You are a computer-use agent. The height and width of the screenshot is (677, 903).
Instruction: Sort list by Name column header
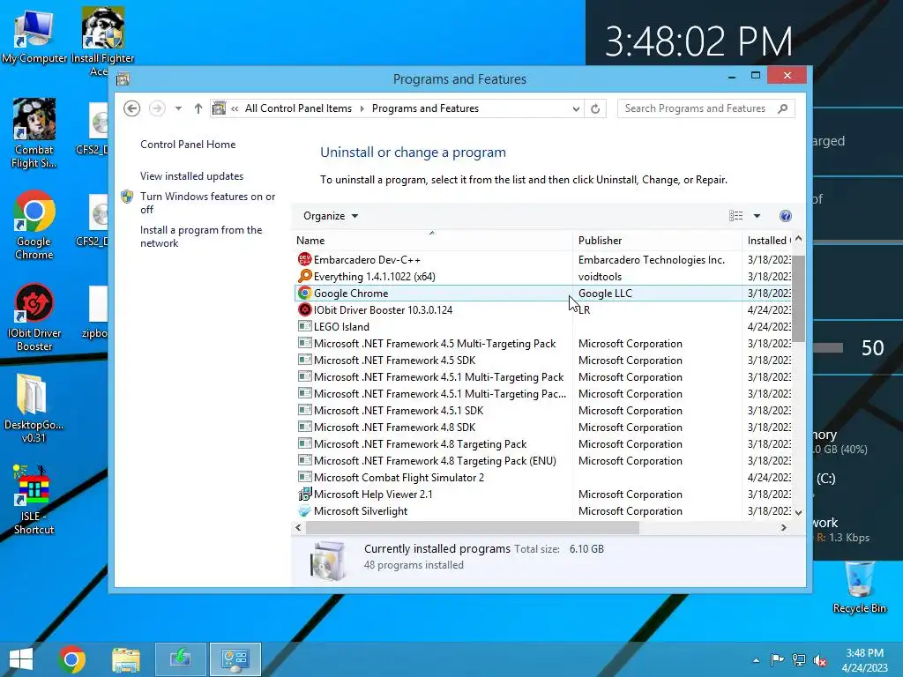pos(432,240)
